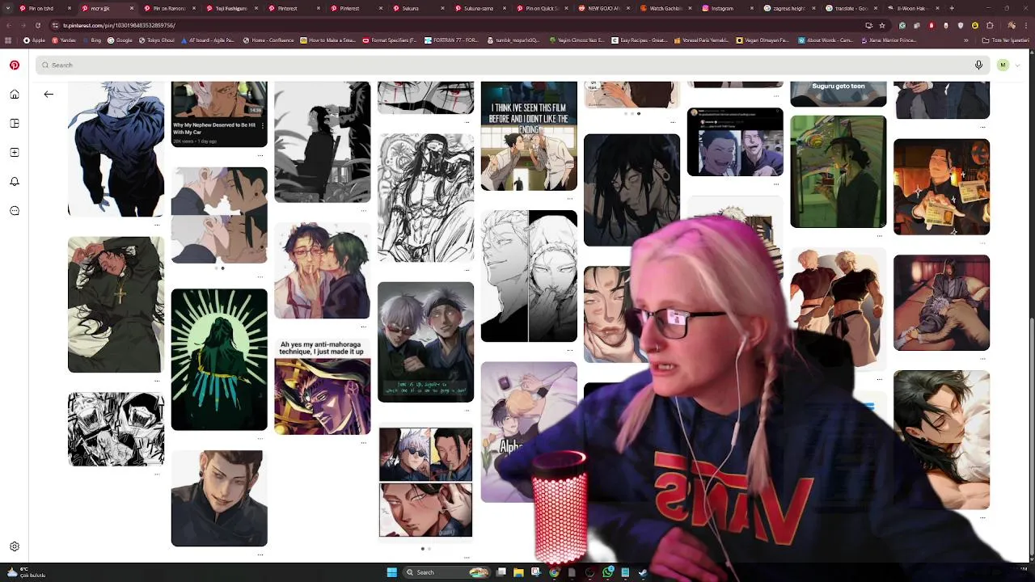This screenshot has height=582, width=1035.
Task: Open WhatsApp from the taskbar
Action: click(x=608, y=572)
